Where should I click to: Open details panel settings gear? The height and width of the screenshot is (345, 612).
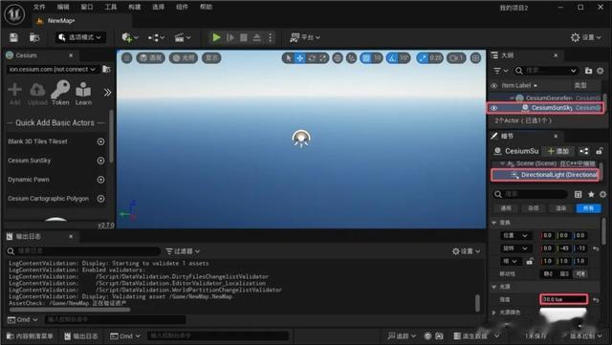pyautogui.click(x=603, y=194)
